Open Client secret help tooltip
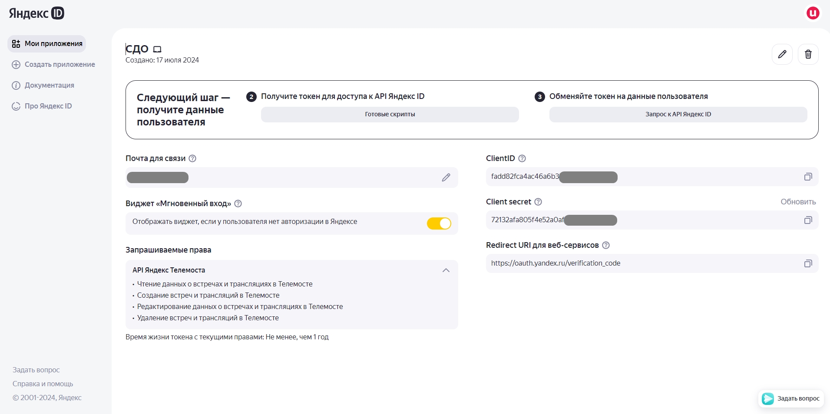Image resolution: width=830 pixels, height=414 pixels. (538, 202)
